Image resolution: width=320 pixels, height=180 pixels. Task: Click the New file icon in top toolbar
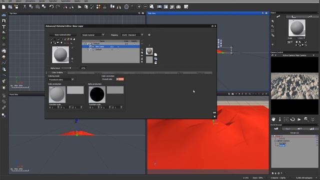(x=3, y=7)
